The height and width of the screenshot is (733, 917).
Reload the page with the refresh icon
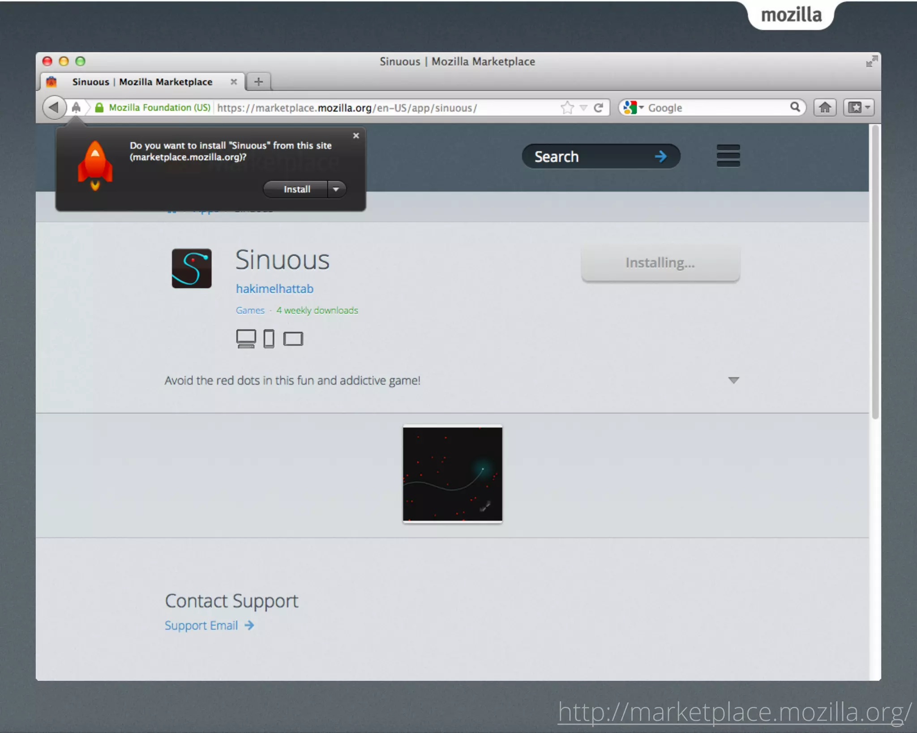pyautogui.click(x=599, y=107)
